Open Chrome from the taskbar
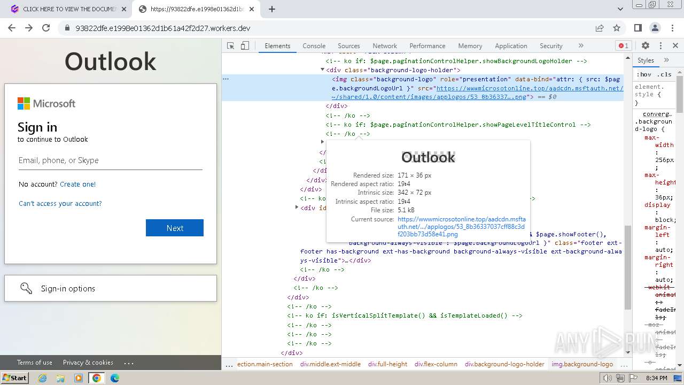The width and height of the screenshot is (684, 385). 96,378
